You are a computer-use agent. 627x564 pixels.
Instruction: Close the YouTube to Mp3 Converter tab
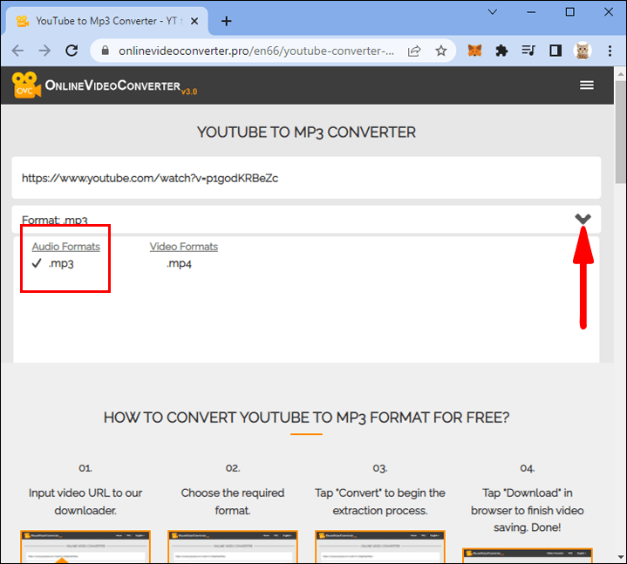[x=194, y=21]
